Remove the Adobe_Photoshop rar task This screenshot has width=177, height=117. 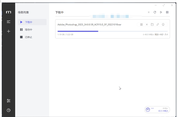pos(147,24)
